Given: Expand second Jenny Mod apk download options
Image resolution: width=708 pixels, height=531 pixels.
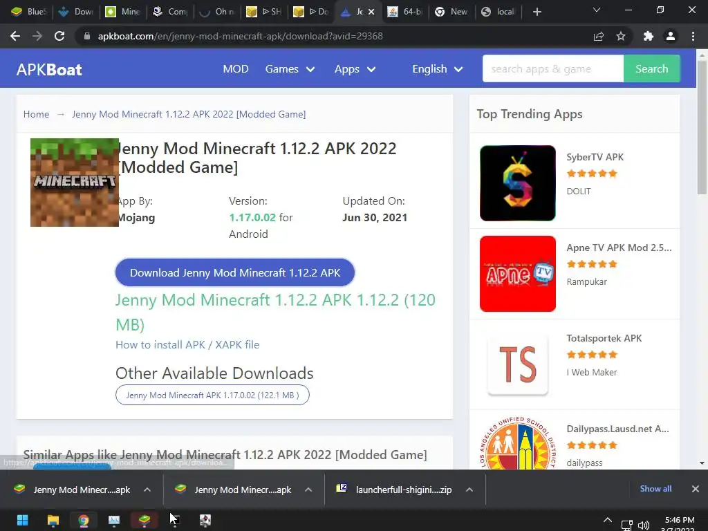Looking at the screenshot, I should (x=308, y=490).
